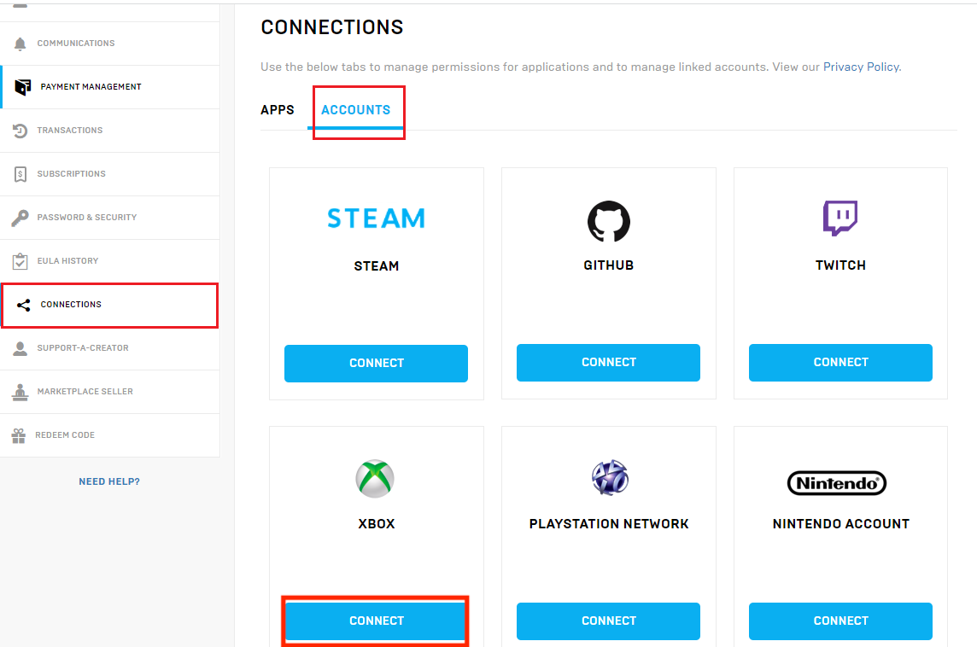The height and width of the screenshot is (647, 977).
Task: Click the Payment Management wallet icon
Action: (23, 87)
